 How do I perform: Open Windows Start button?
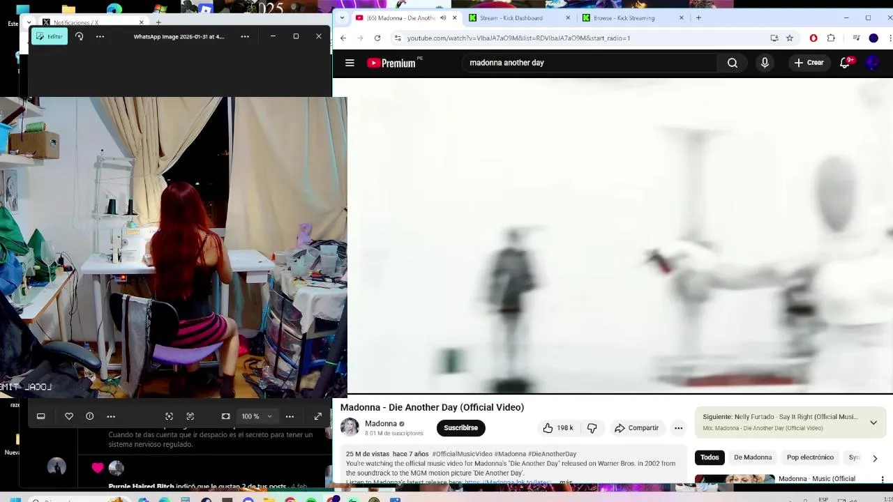coord(15,499)
